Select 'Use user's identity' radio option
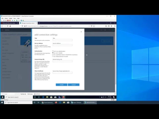 tap(53, 53)
